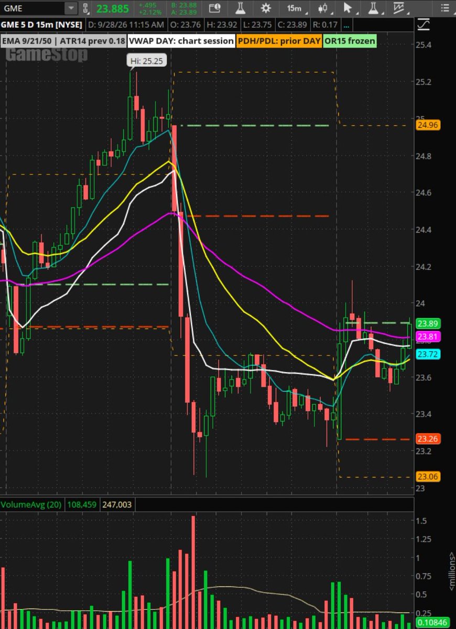456x629 pixels.
Task: Open the chart drawings line icon
Action: click(399, 8)
